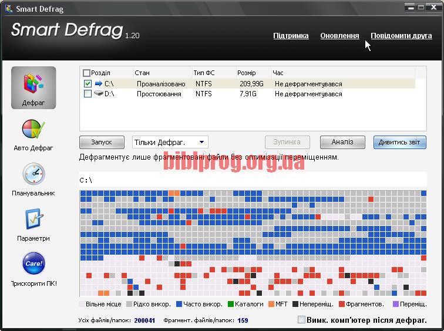The height and width of the screenshot is (331, 444).
Task: Open Авто Дефраг pie chart icon
Action: 33,129
